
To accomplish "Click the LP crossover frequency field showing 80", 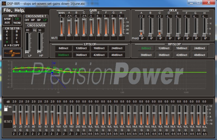I will tap(29, 30).
